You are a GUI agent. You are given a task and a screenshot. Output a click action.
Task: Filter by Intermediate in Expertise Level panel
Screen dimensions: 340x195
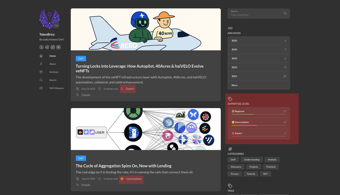(x=259, y=123)
